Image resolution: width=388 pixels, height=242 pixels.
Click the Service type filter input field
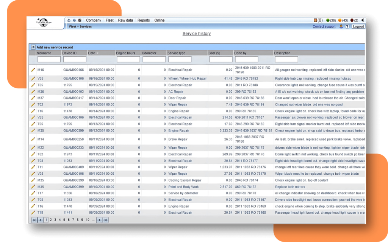(x=180, y=59)
